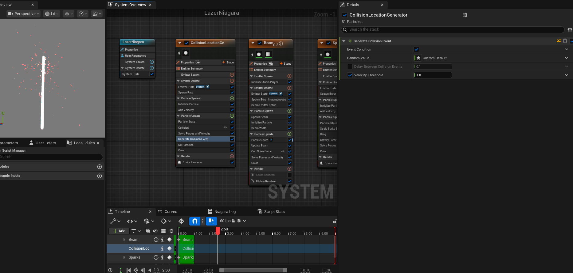Image resolution: width=573 pixels, height=273 pixels.
Task: Add module to Particle Update in CollisionLocationGe
Action: pyautogui.click(x=232, y=116)
